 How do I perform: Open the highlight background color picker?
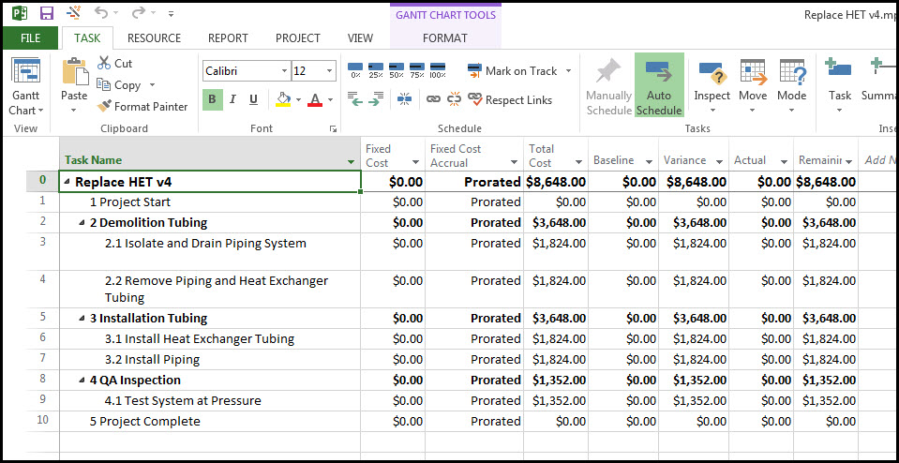(283, 99)
